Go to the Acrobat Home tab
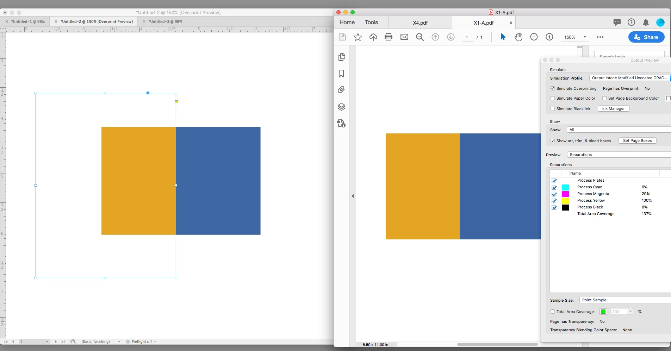 coord(347,22)
